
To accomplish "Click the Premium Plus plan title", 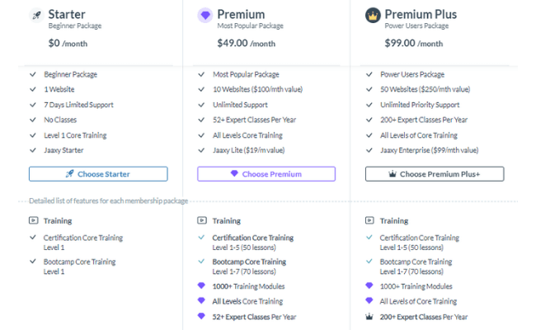I will point(421,14).
